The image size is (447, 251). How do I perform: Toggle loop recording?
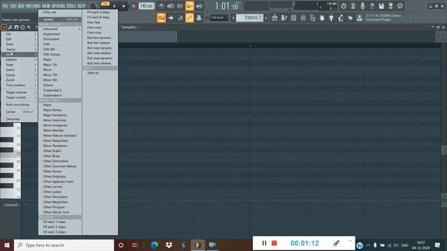tap(199, 6)
